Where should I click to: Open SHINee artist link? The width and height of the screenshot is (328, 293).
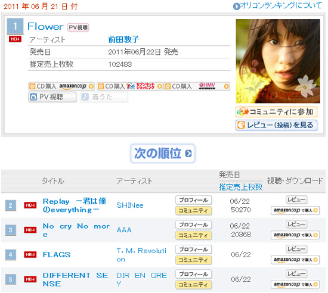(x=130, y=205)
